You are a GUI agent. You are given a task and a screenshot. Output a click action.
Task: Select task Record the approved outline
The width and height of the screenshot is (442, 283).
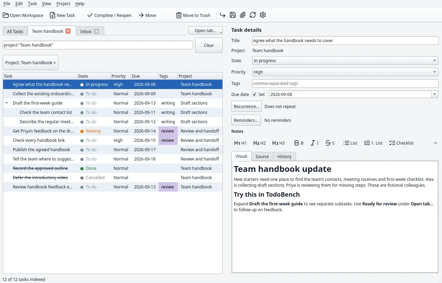point(113,168)
